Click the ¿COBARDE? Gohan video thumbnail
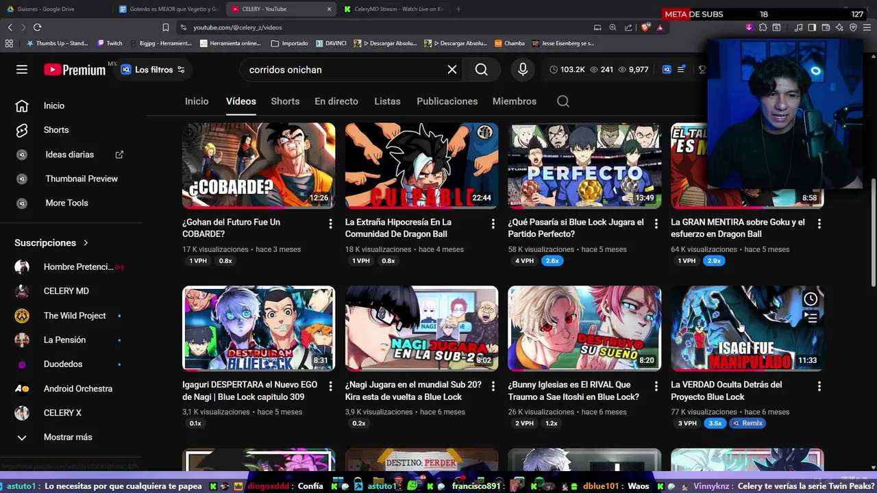877x493 pixels. point(258,165)
